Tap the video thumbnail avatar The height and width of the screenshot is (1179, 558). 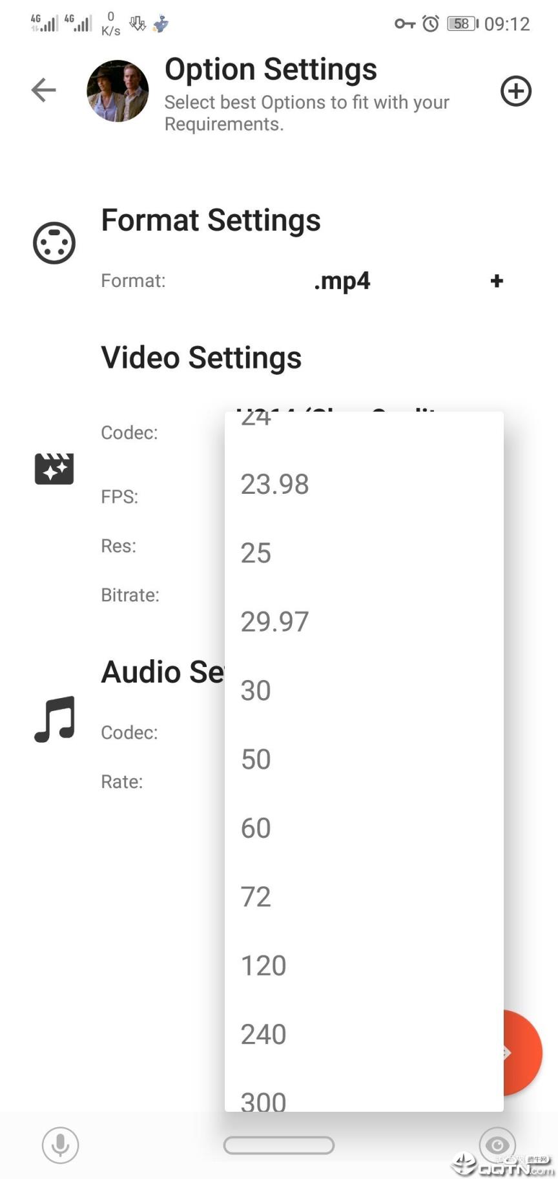118,91
